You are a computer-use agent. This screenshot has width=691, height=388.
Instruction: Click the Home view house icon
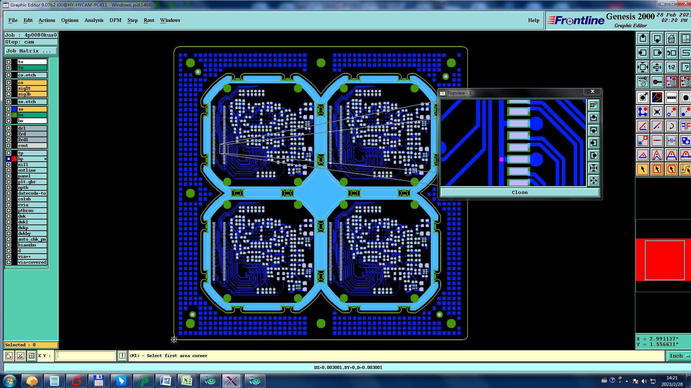coord(671,38)
